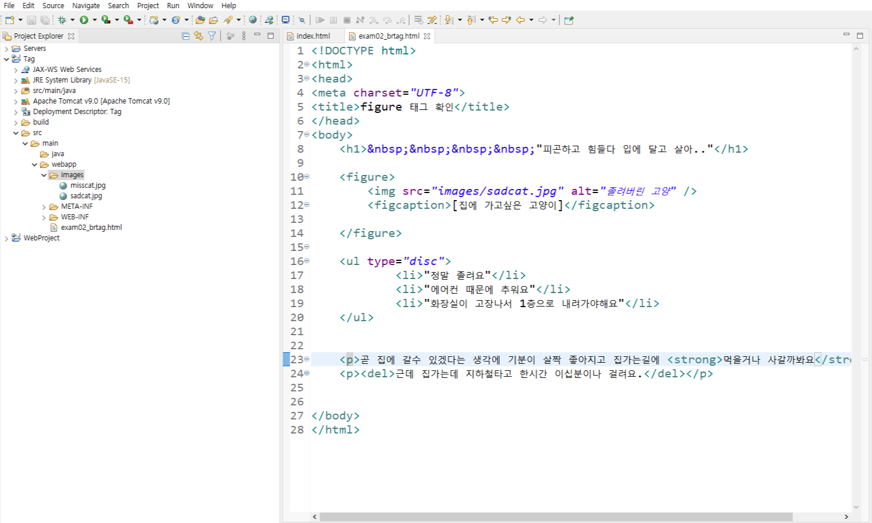
Task: Collapse all nodes in Project Explorer
Action: pyautogui.click(x=185, y=36)
